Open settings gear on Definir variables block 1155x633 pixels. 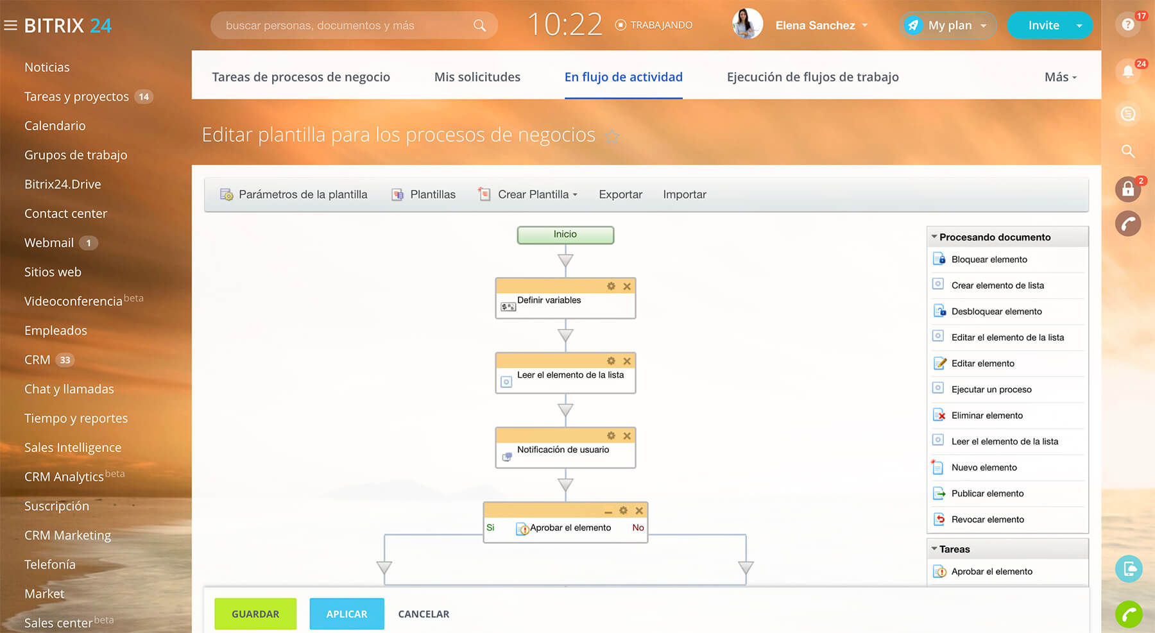pyautogui.click(x=611, y=287)
